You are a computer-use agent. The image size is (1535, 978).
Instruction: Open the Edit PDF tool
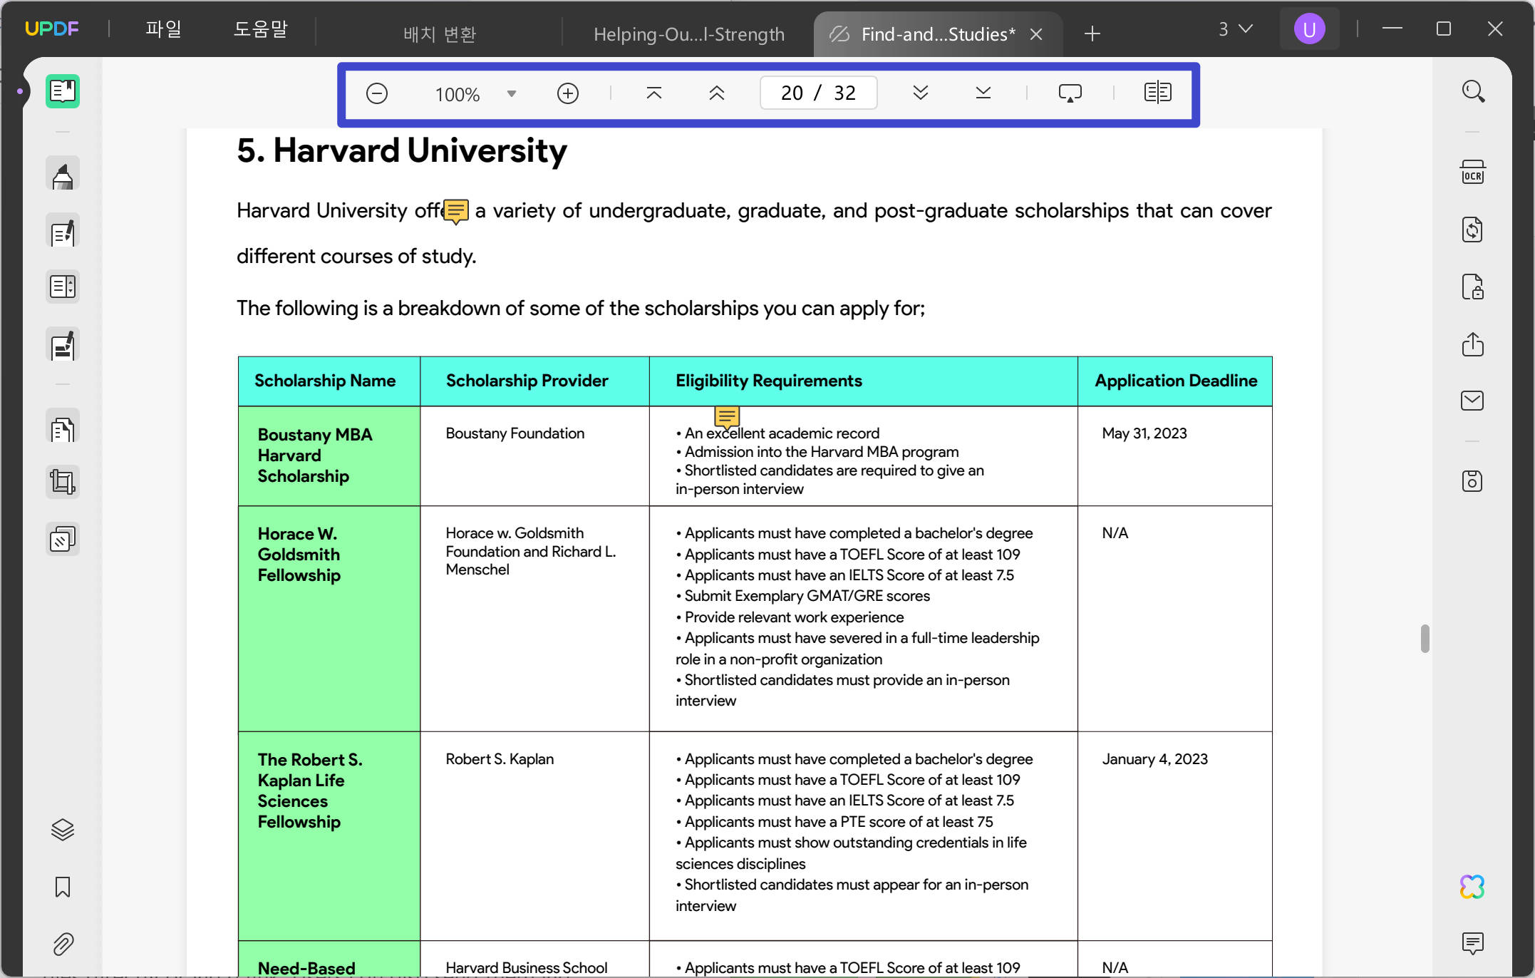pos(63,232)
